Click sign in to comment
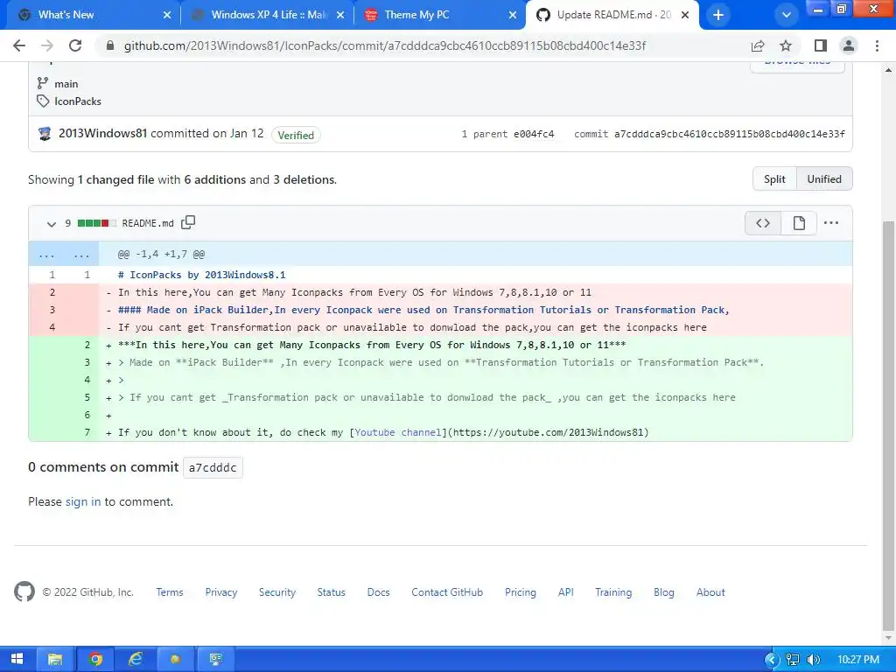The image size is (896, 672). coord(83,501)
